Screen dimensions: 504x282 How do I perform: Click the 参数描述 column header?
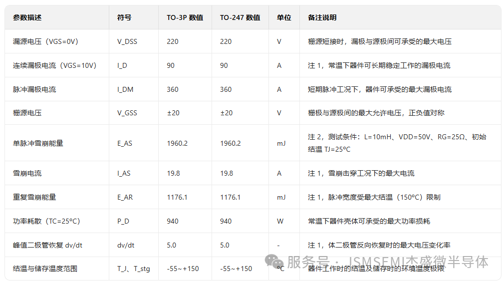(27, 17)
